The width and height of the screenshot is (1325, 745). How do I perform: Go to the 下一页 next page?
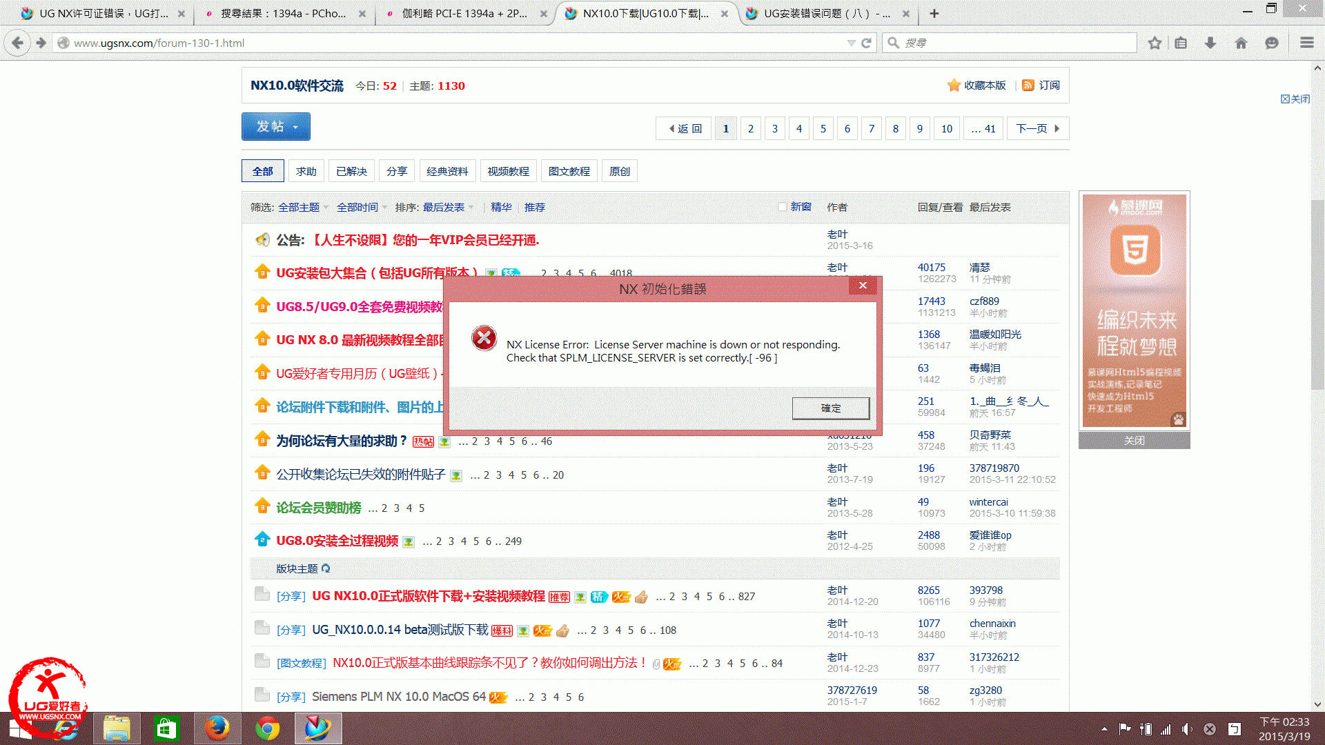1037,128
